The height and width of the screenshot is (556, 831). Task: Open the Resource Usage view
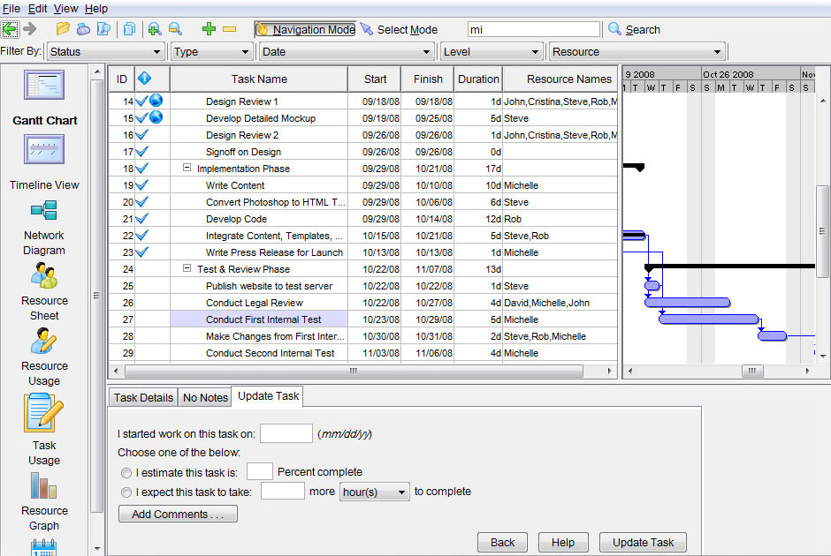[44, 342]
